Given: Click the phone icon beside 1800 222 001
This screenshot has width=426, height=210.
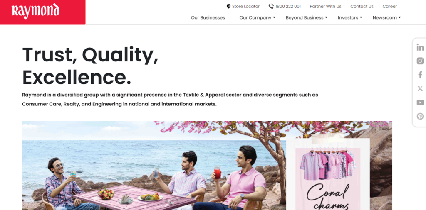Looking at the screenshot, I should point(271,6).
